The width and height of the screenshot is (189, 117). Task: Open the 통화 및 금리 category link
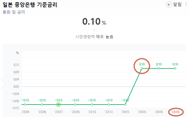(14, 12)
